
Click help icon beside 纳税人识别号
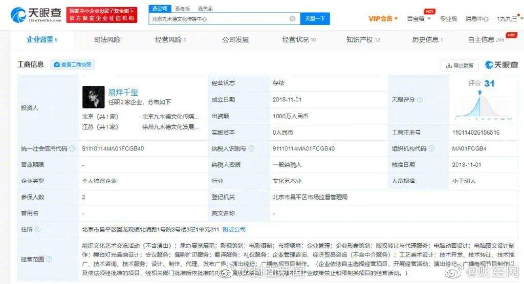(x=251, y=149)
